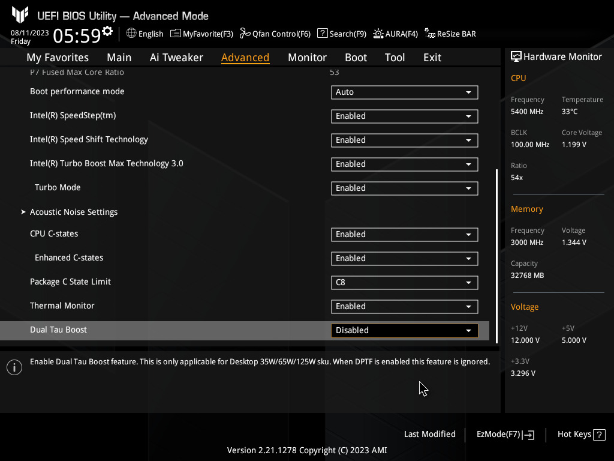Open MyFavorite(F3) list icon
This screenshot has width=614, height=461.
(x=176, y=34)
